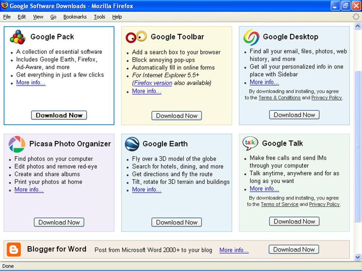Open the Help menu

(x=117, y=17)
